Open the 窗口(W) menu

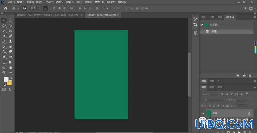(111, 2)
